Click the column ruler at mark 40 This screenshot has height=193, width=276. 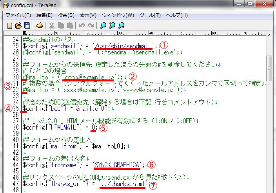[151, 33]
